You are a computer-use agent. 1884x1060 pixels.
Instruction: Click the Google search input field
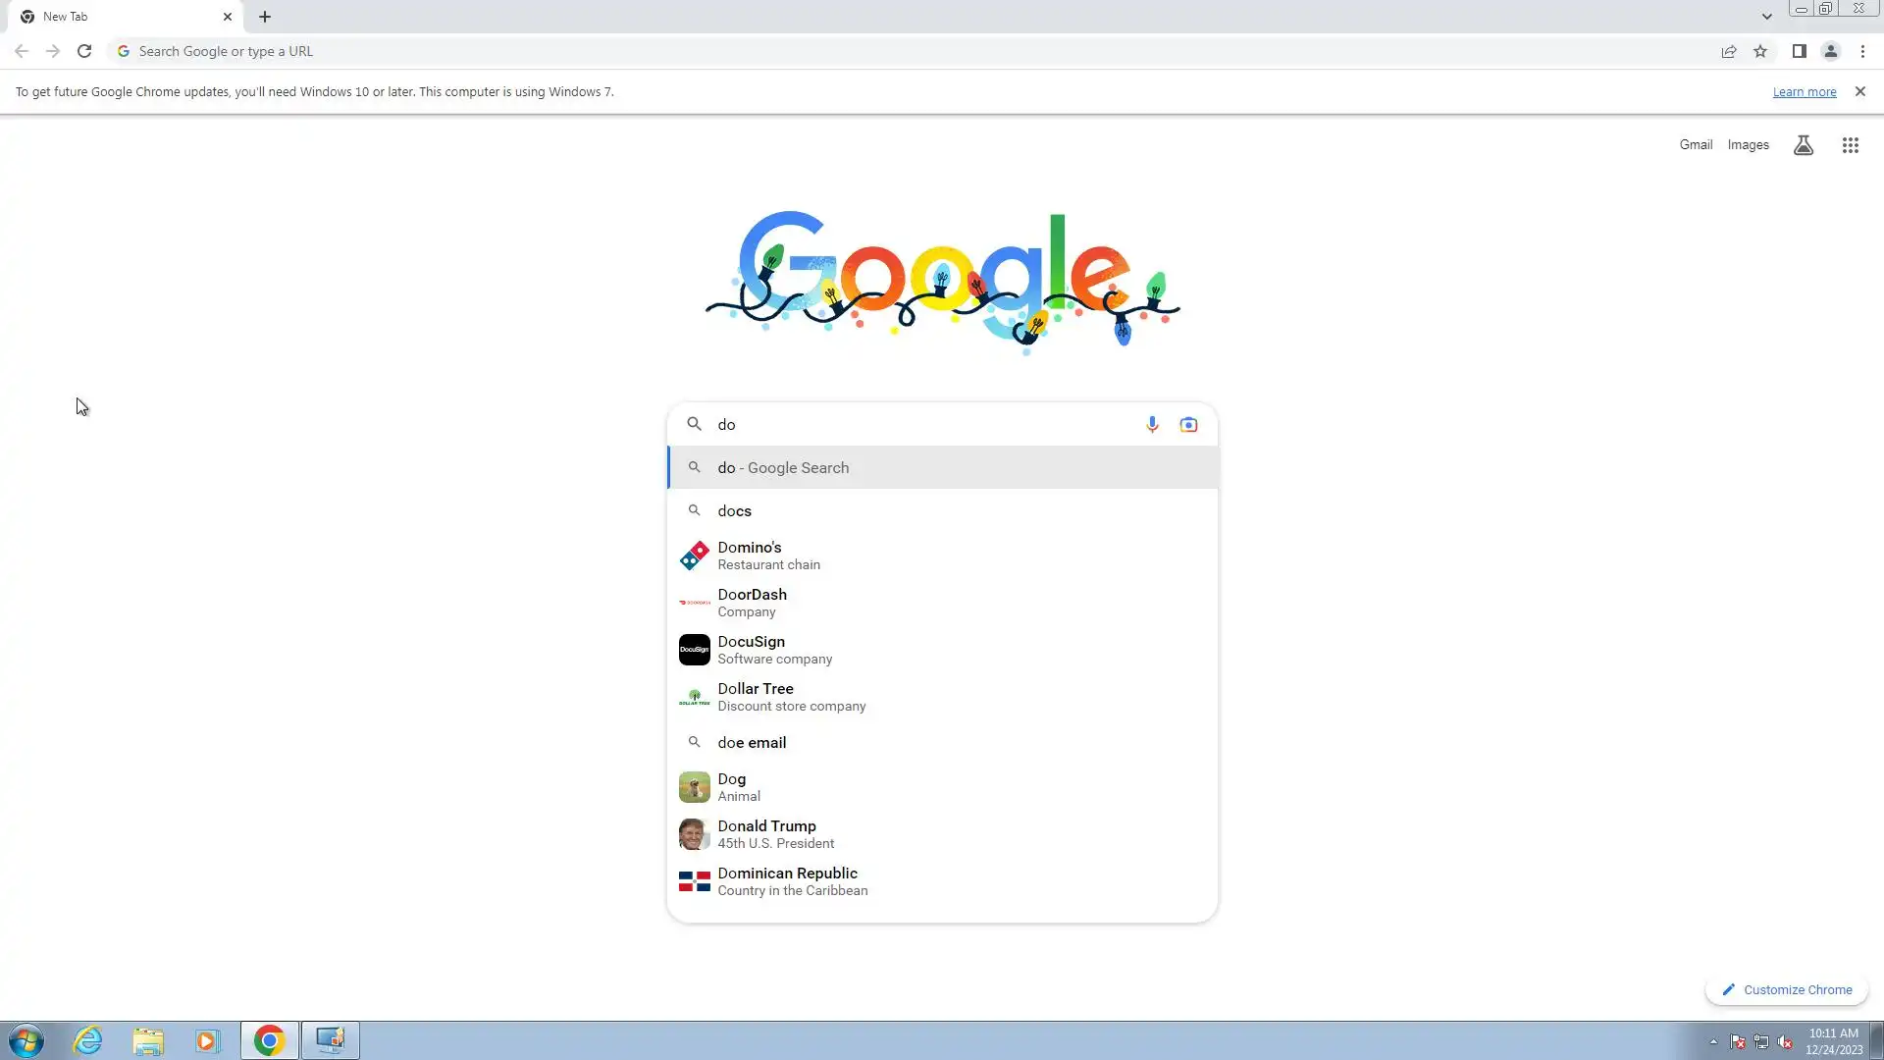[x=922, y=424]
